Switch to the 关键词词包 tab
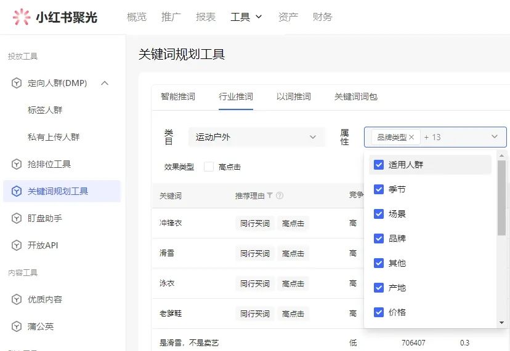510x351 pixels. (x=355, y=97)
